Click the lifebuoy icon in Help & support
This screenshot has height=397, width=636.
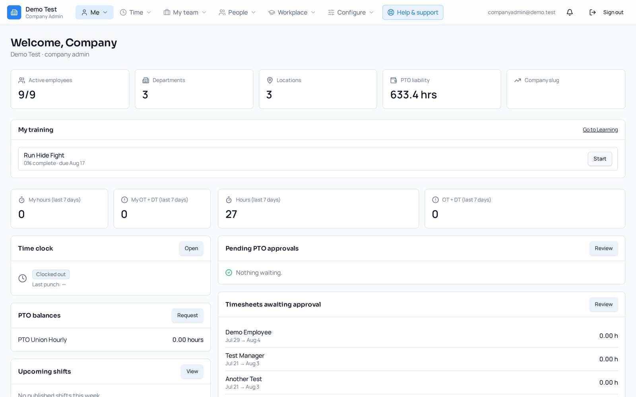(x=391, y=12)
